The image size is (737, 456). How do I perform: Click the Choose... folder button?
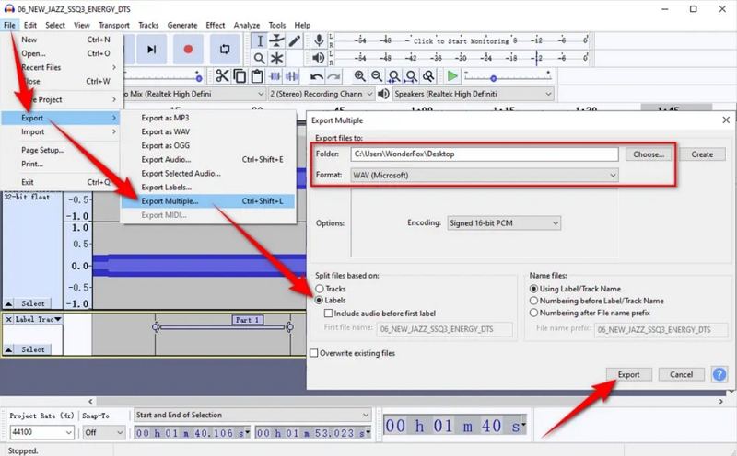(x=649, y=154)
